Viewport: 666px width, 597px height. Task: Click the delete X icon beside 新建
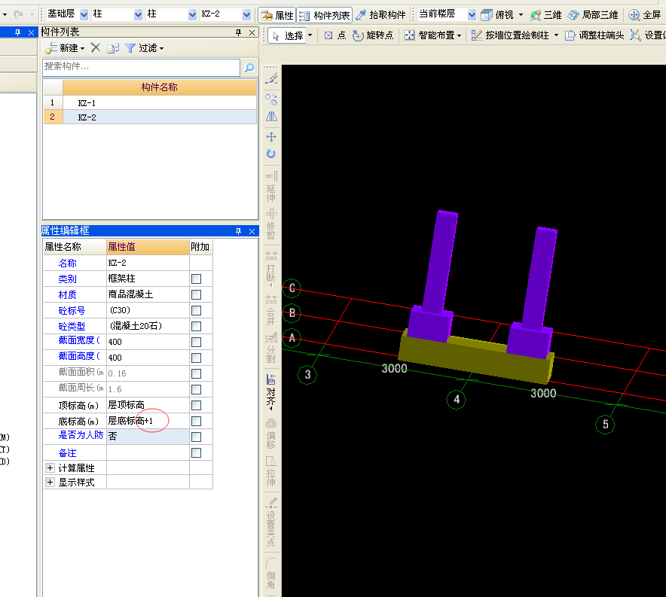(96, 47)
